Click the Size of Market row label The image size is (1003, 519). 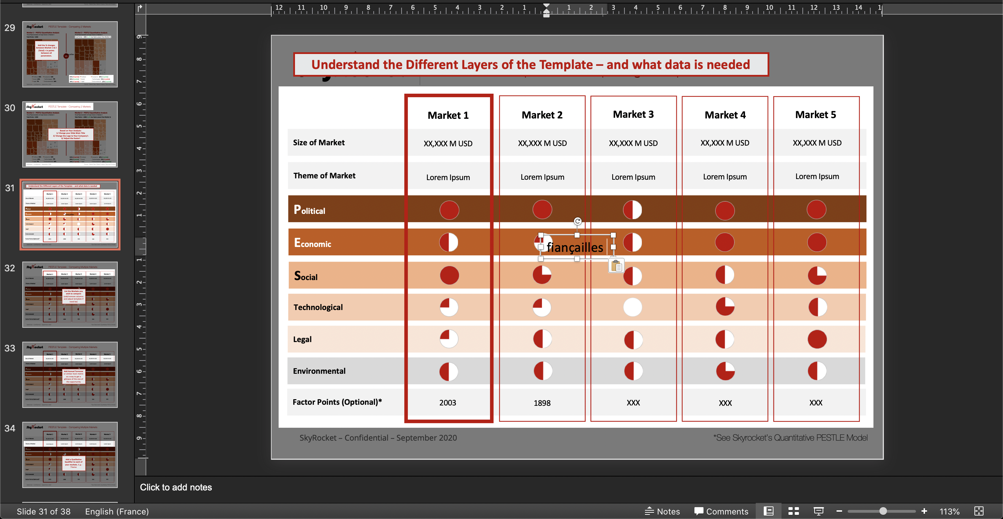pos(319,142)
